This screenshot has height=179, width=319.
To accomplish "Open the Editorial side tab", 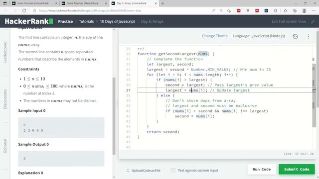I will click(5, 146).
